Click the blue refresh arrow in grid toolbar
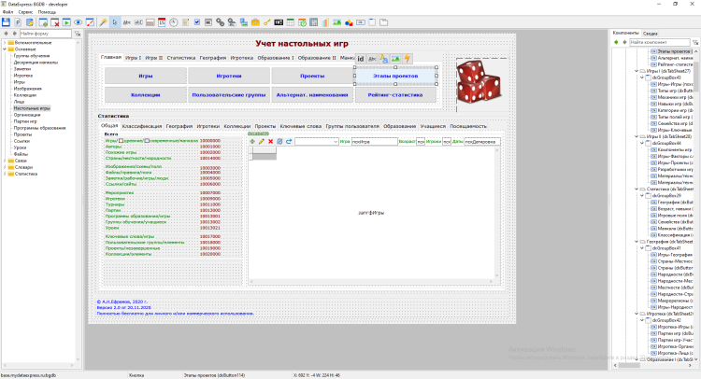The image size is (701, 379). pyautogui.click(x=289, y=142)
